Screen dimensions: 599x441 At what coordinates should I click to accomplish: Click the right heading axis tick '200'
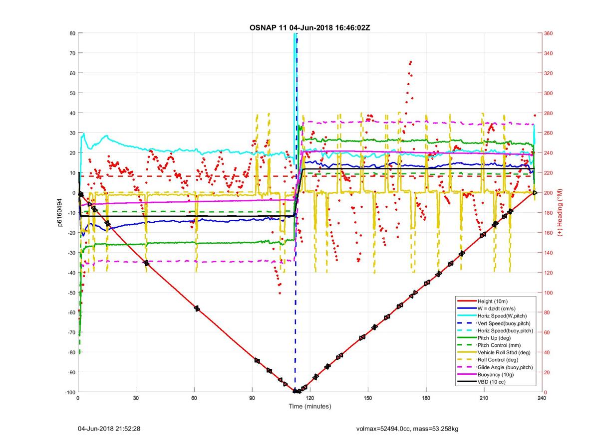[549, 193]
